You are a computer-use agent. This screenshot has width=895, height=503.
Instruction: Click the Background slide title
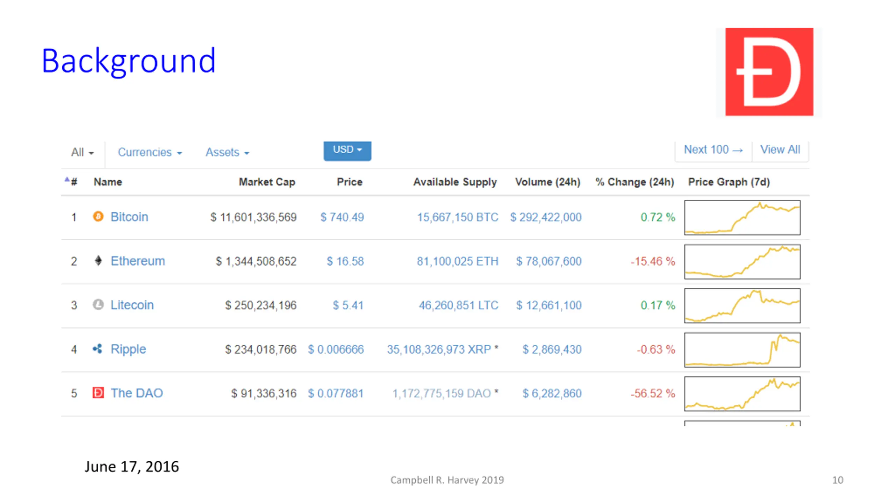pos(129,61)
